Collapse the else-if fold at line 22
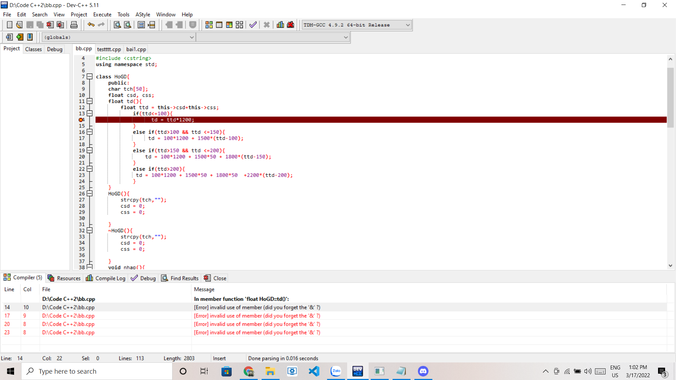The height and width of the screenshot is (380, 676). pos(89,169)
